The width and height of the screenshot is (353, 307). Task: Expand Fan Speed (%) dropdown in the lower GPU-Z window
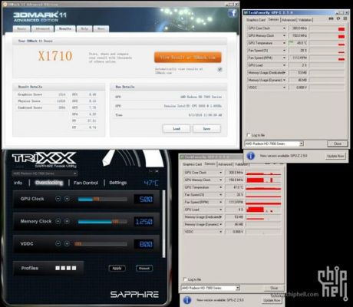coord(220,195)
